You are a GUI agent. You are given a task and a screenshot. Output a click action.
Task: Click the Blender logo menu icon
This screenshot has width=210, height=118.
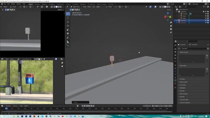[x=2, y=4]
